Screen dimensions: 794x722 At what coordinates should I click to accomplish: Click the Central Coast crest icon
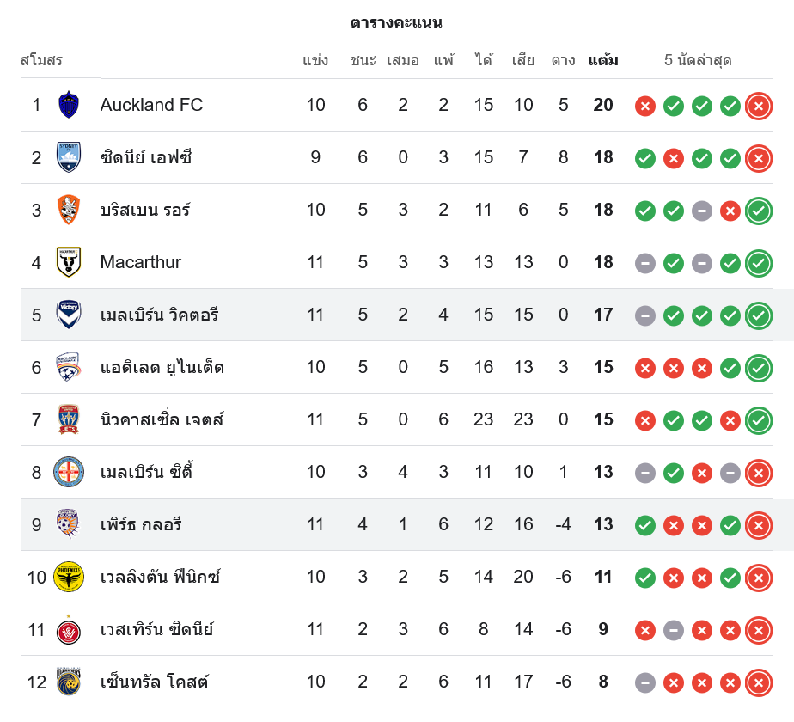tap(69, 682)
